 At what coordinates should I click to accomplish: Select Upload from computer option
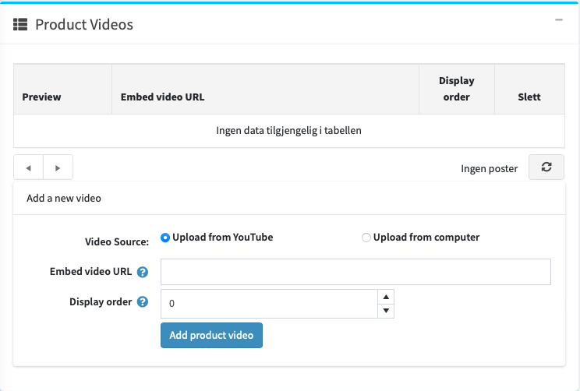[366, 238]
